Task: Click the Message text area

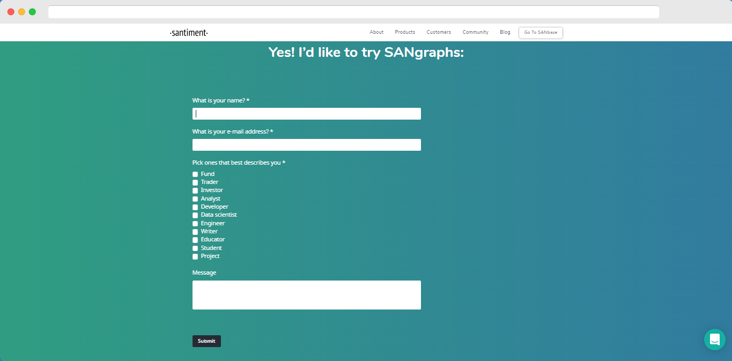Action: pyautogui.click(x=307, y=295)
